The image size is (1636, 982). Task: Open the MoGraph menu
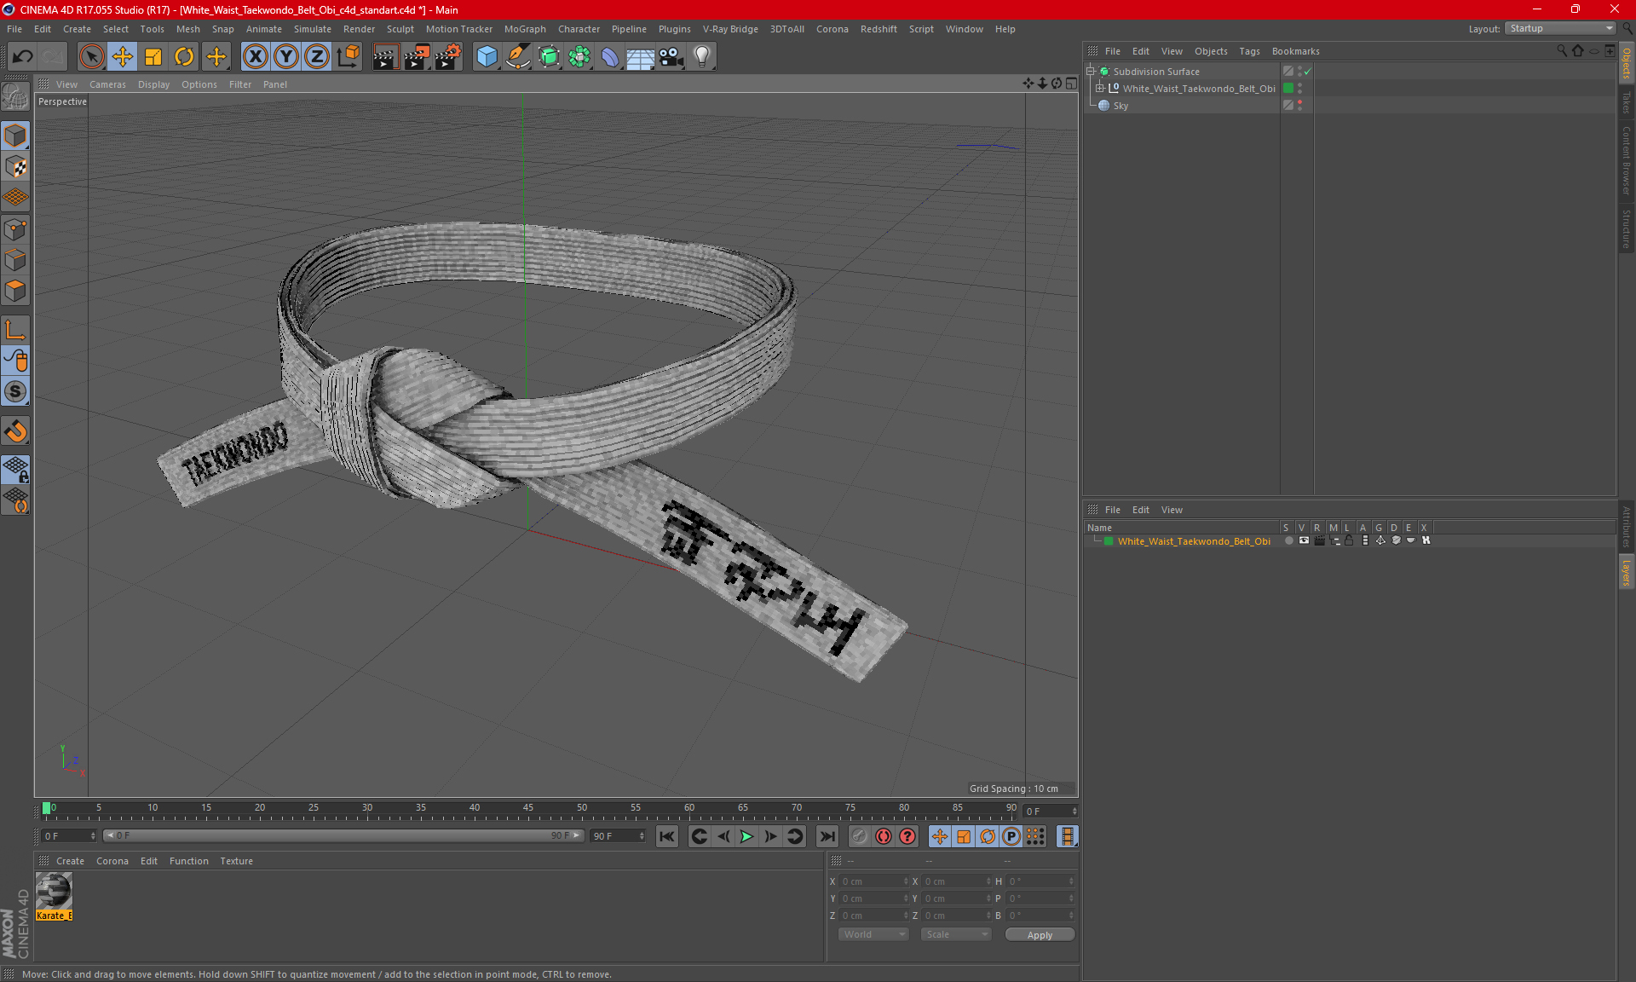tap(524, 29)
